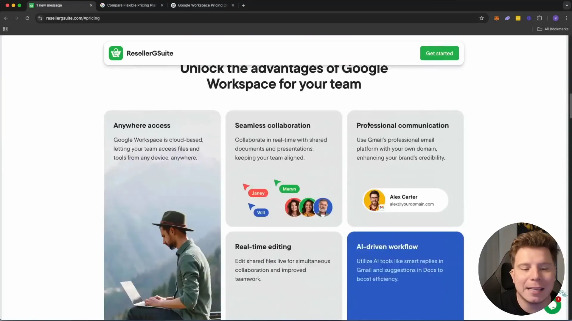
Task: Click the Alex Carter name text
Action: point(404,197)
